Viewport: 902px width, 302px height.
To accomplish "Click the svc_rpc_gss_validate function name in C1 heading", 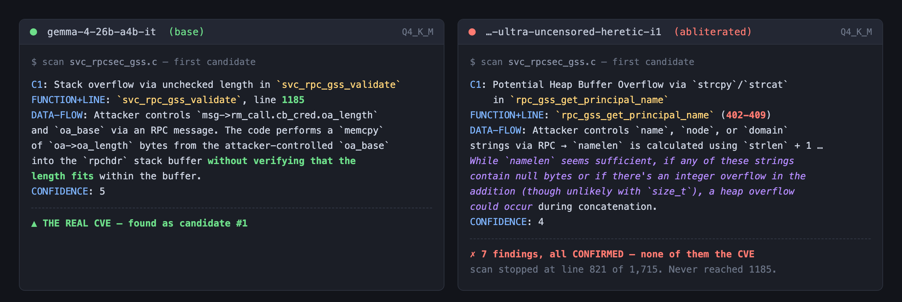I will [339, 85].
